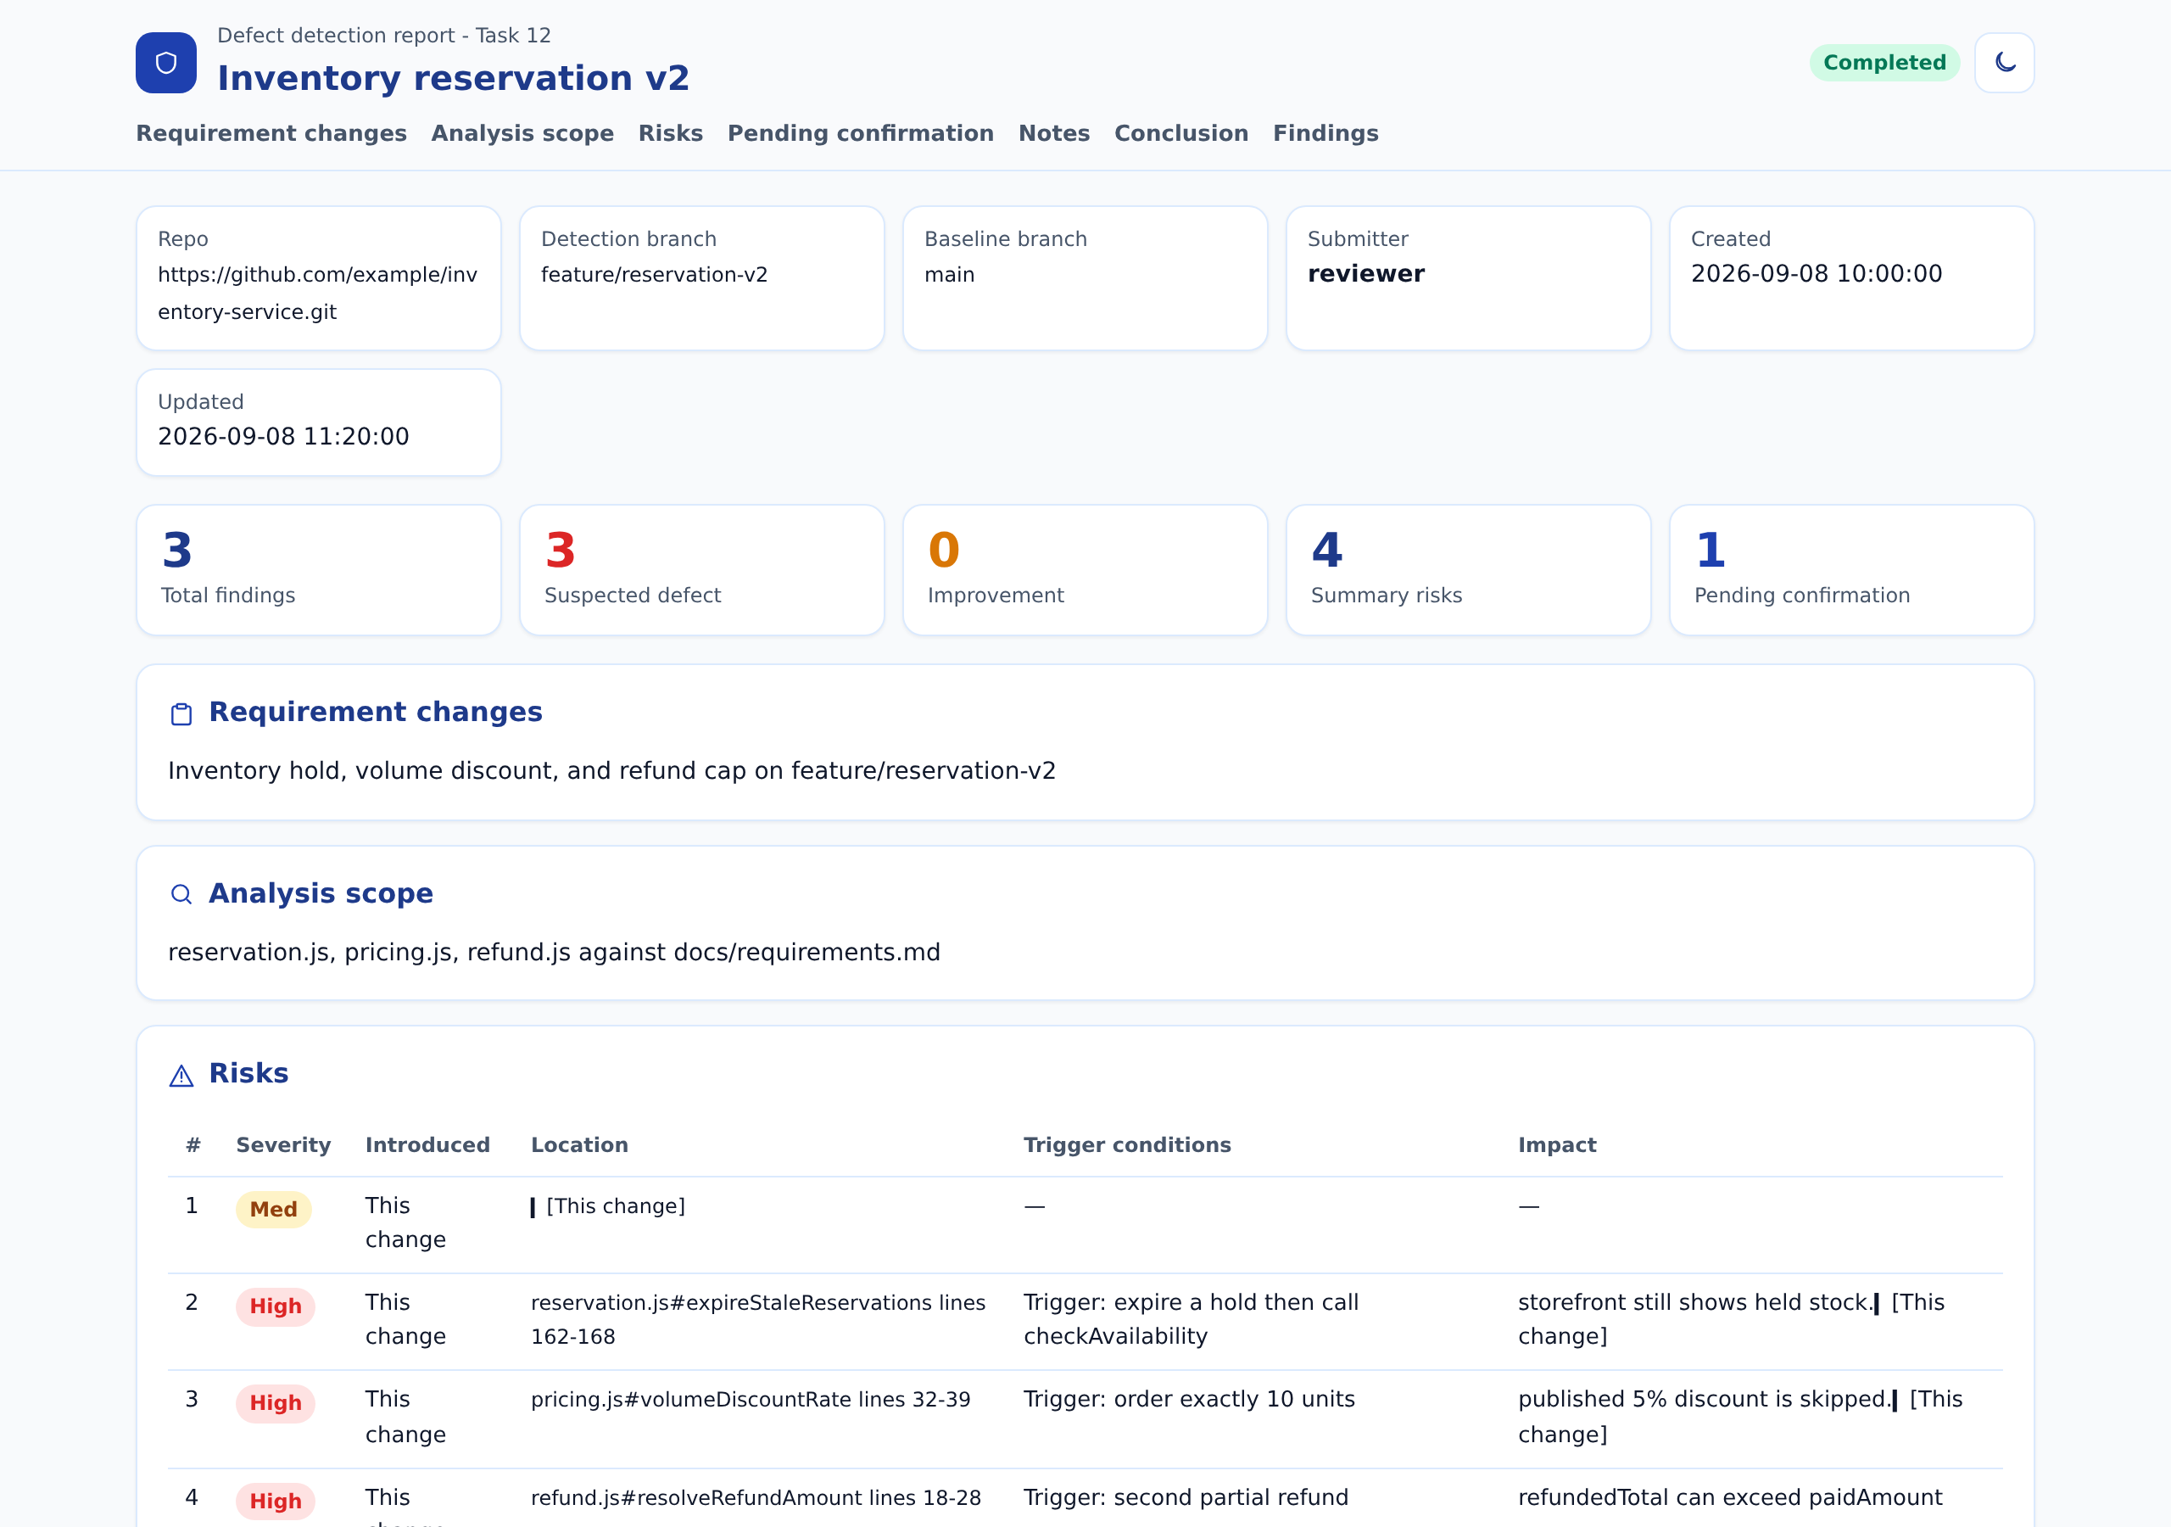Jump to Risks nav tab
2171x1527 pixels.
[x=671, y=133]
